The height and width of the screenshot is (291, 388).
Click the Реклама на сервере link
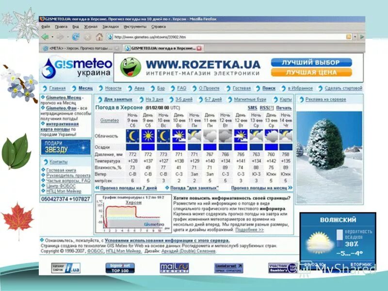point(325,99)
